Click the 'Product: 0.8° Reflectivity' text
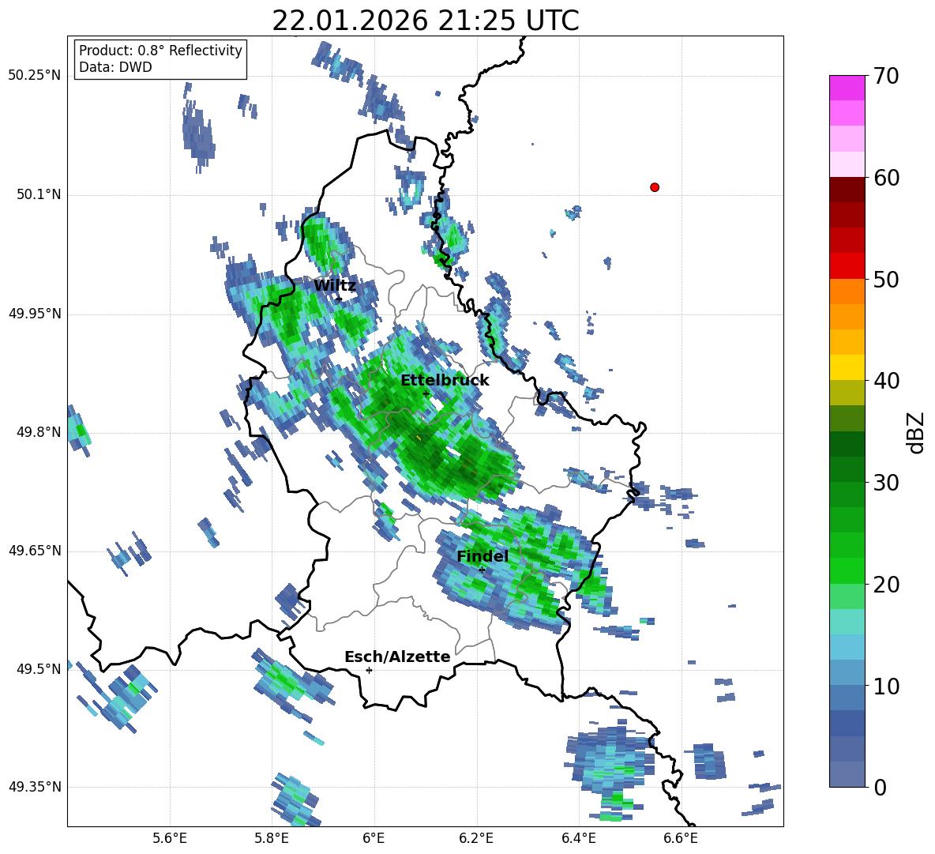The width and height of the screenshot is (935, 854). 160,51
